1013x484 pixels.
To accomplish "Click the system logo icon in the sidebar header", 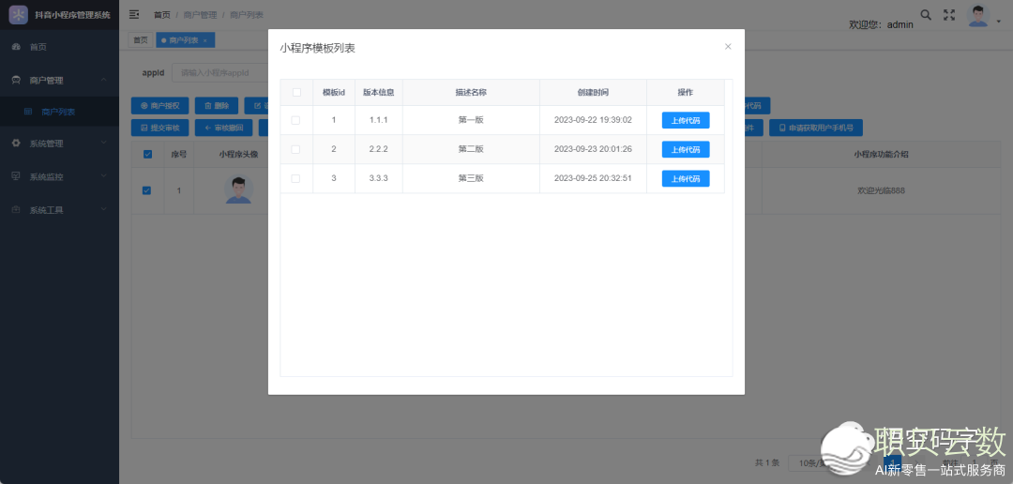I will tap(18, 14).
